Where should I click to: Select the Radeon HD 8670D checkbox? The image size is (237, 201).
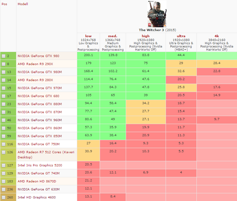click(x=4, y=181)
